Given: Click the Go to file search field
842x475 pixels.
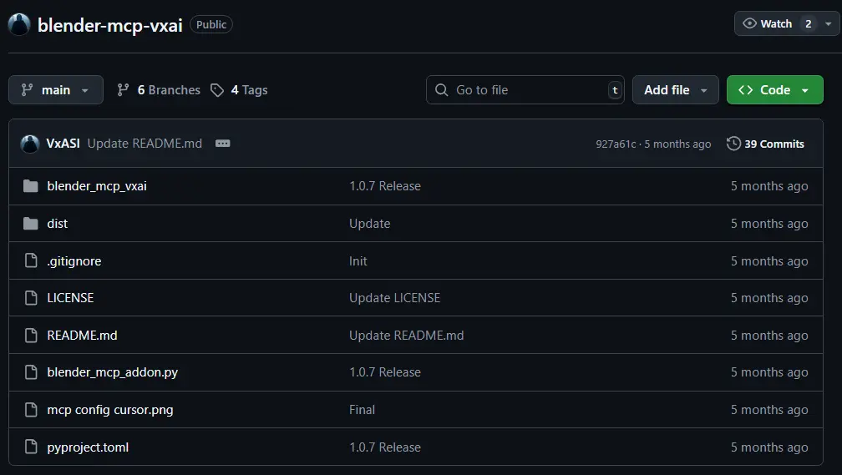Looking at the screenshot, I should [526, 90].
